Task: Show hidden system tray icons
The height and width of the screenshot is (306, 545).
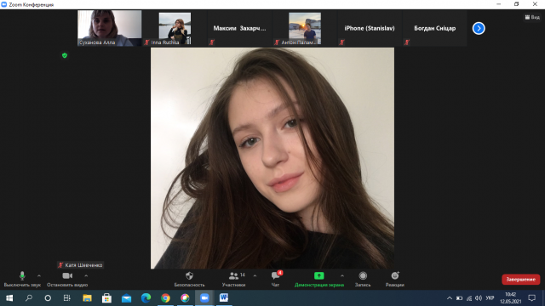Action: pyautogui.click(x=450, y=298)
